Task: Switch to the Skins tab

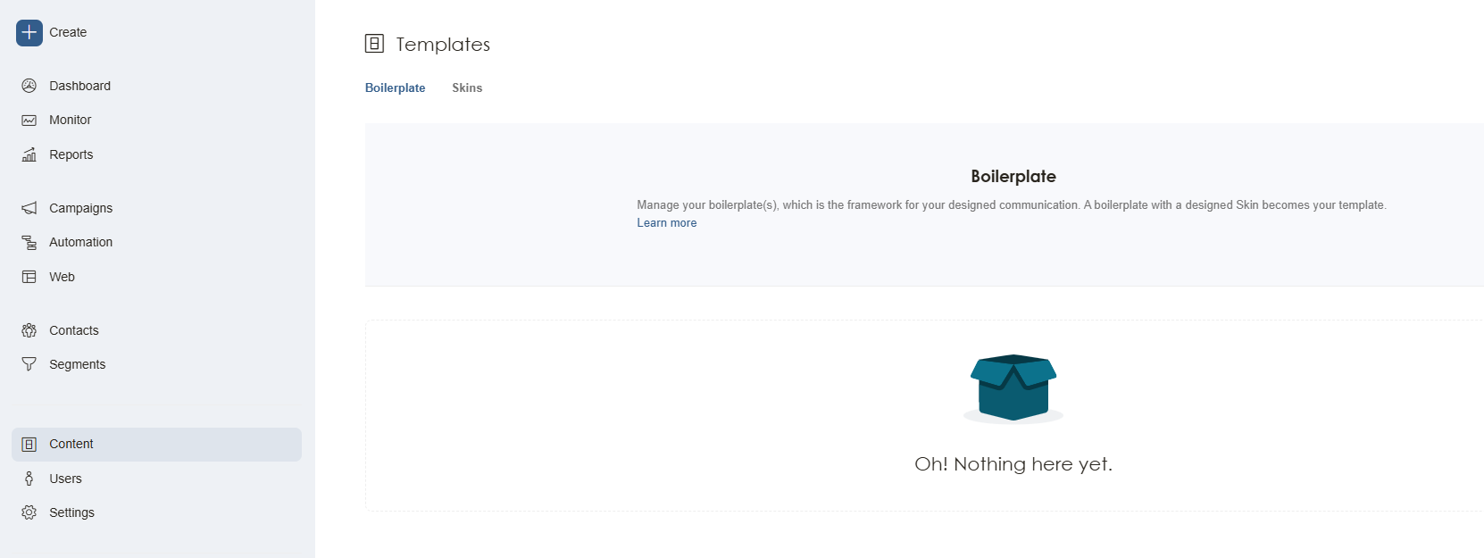Action: coord(467,87)
